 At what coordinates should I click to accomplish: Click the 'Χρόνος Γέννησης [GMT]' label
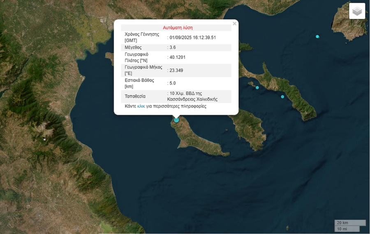[x=141, y=37]
